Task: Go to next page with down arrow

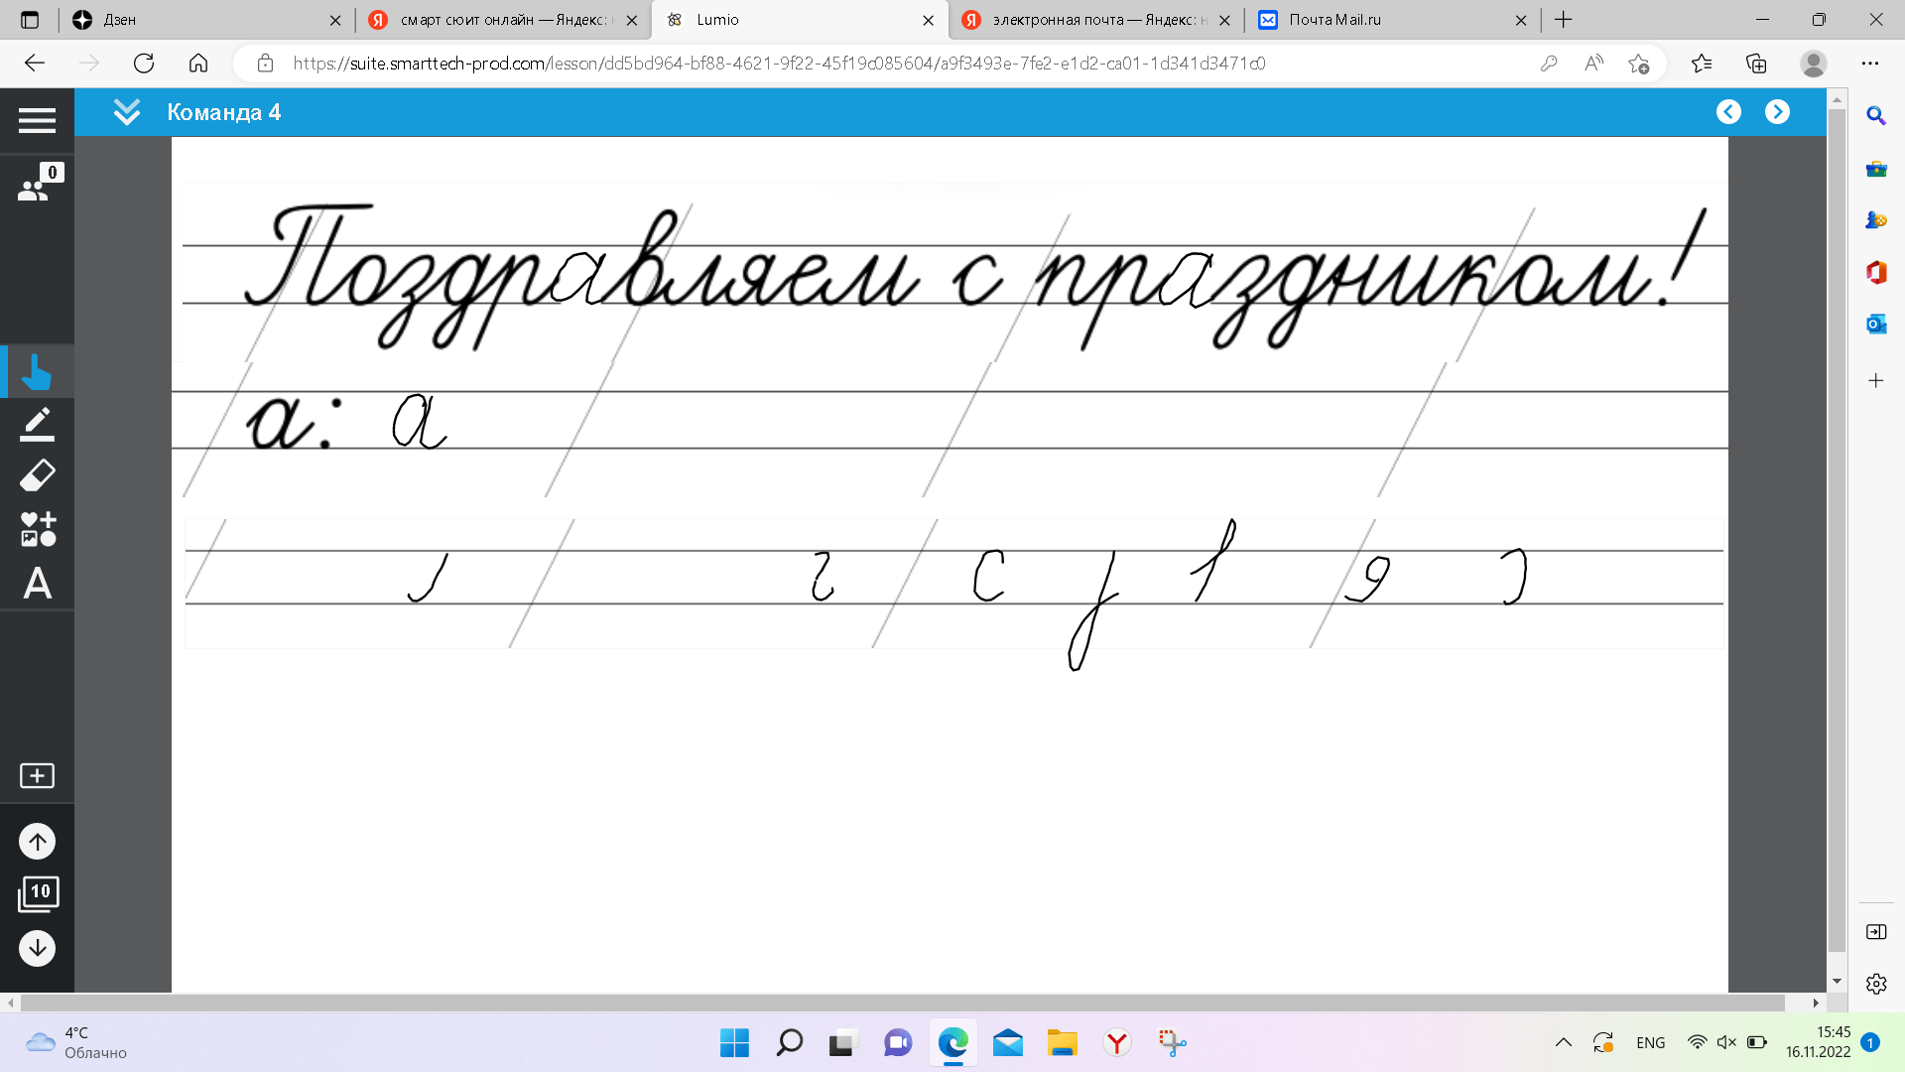Action: [x=37, y=948]
